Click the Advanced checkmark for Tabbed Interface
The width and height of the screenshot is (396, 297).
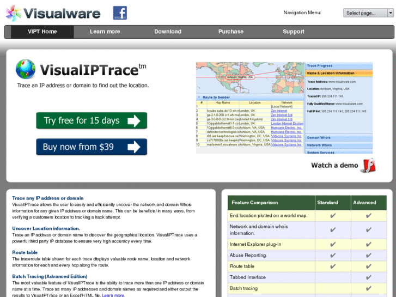click(x=369, y=277)
